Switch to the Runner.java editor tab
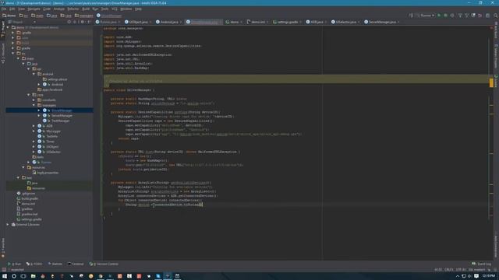 108,22
